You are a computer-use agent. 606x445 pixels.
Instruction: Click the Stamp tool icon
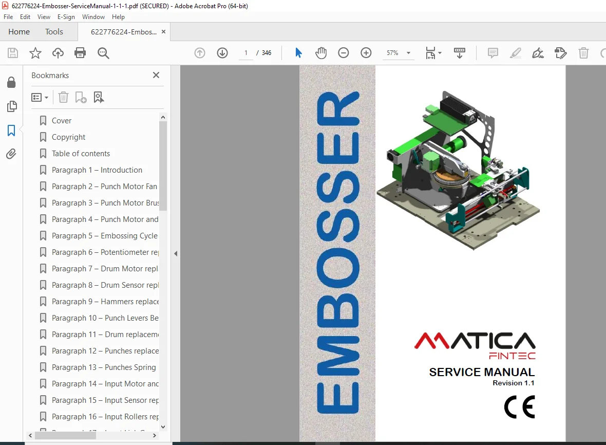(560, 53)
